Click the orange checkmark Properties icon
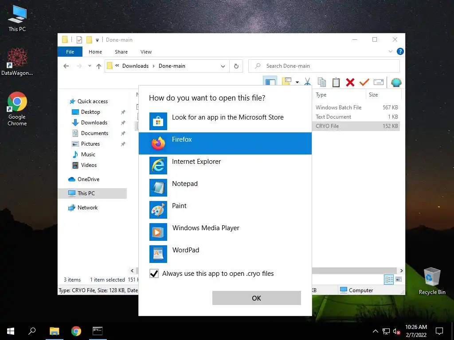 click(x=364, y=82)
